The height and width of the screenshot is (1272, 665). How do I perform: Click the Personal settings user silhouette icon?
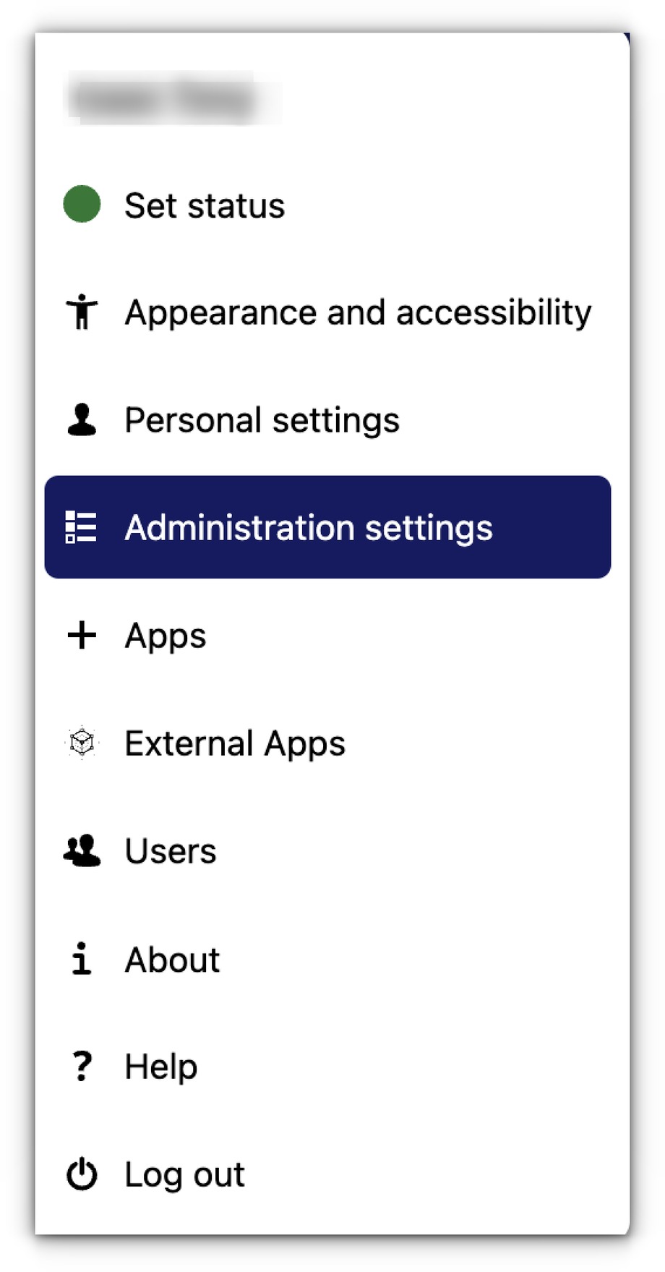(x=82, y=419)
